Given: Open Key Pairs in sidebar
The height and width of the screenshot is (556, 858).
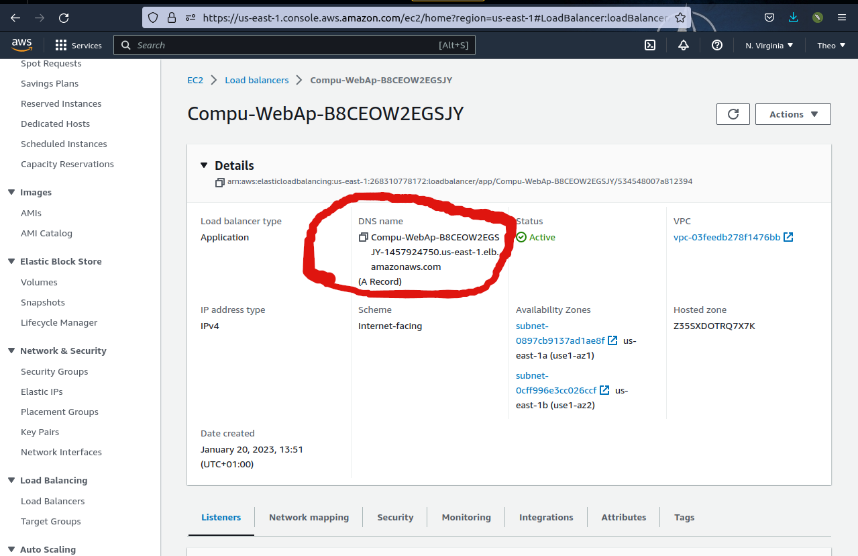Looking at the screenshot, I should (40, 432).
